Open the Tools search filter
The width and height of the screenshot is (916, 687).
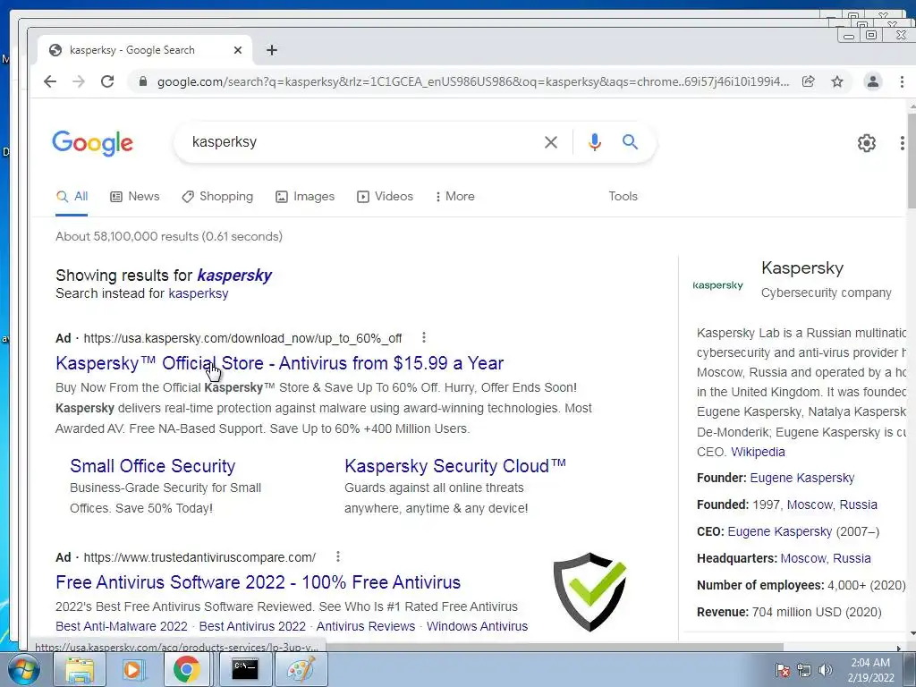click(623, 196)
